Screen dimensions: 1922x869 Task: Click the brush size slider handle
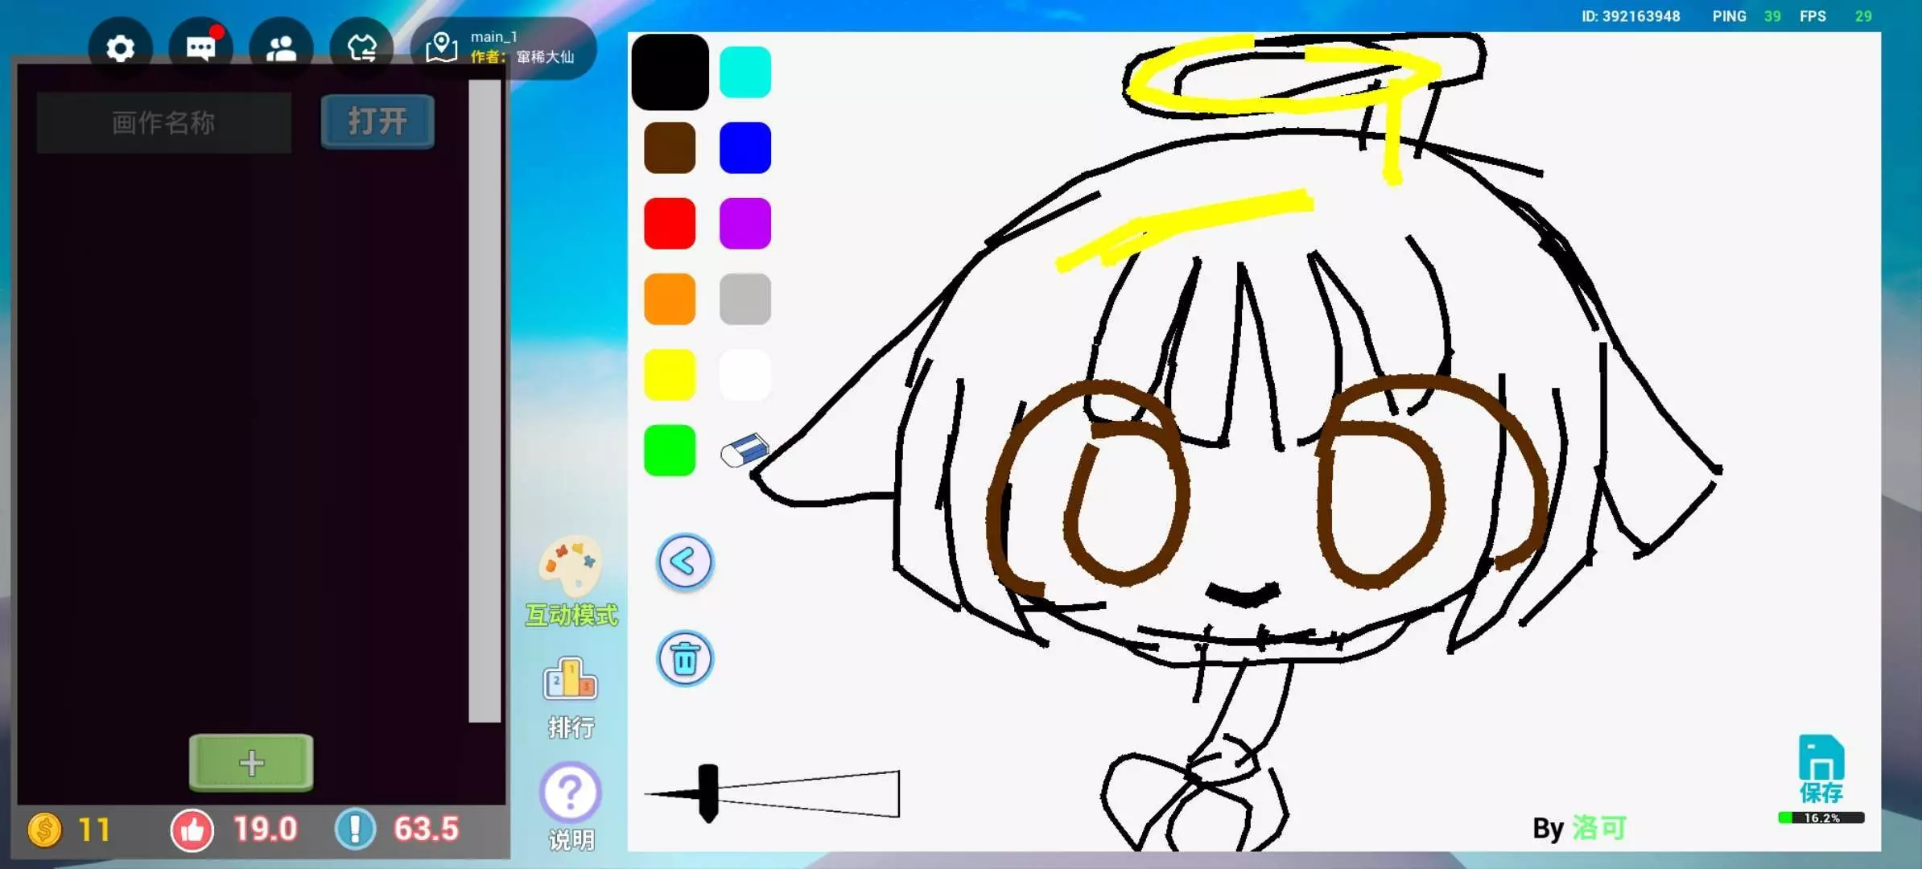click(707, 793)
